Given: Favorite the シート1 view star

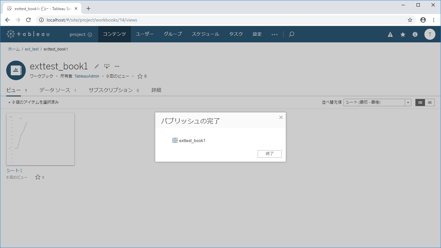Looking at the screenshot, I should pos(38,177).
